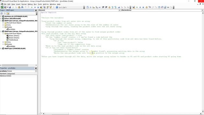Open Project Explorer via toolbar icon

(44, 7)
